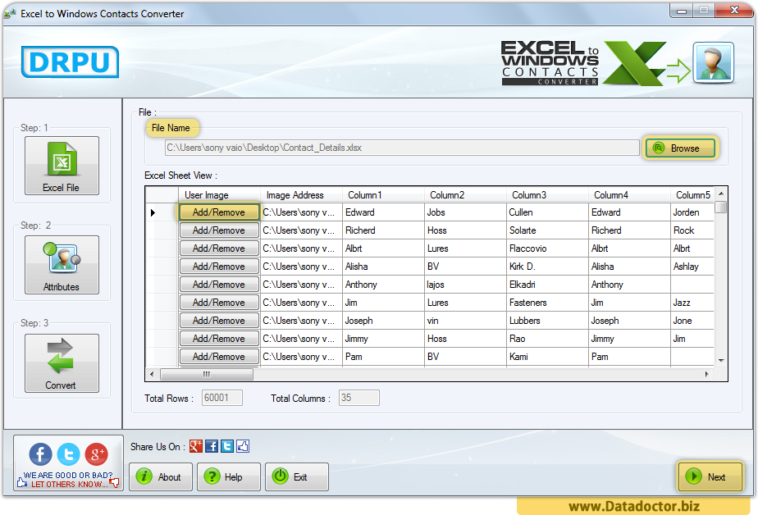Click the Column4 header
The height and width of the screenshot is (515, 758).
(x=629, y=195)
